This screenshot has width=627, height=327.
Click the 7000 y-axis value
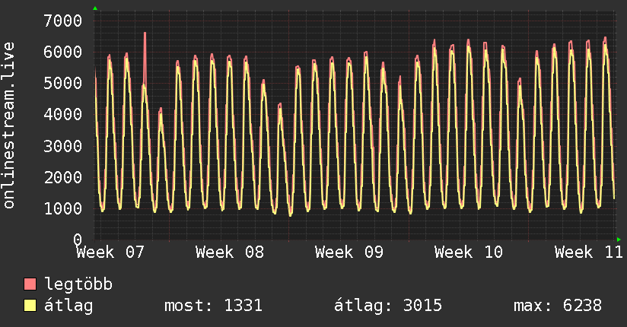[x=63, y=21]
